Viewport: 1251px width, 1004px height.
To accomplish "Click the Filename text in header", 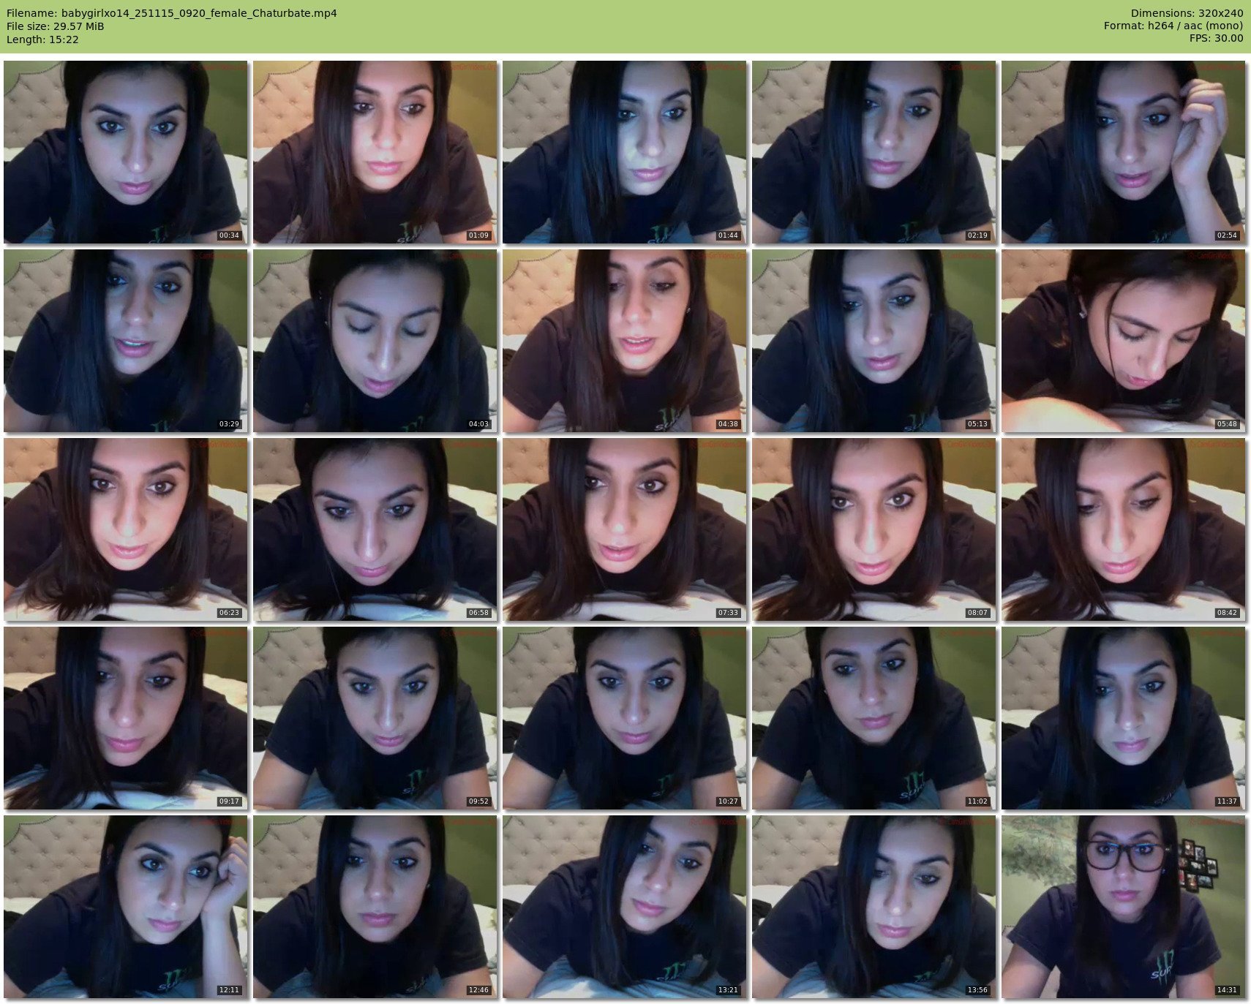I will pyautogui.click(x=172, y=13).
